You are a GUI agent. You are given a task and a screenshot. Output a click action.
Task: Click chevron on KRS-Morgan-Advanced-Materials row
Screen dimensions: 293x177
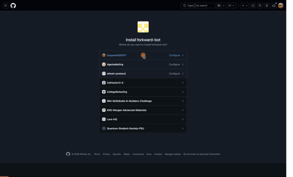[183, 110]
